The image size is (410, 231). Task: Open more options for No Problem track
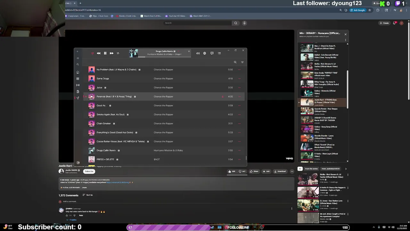pos(239,70)
